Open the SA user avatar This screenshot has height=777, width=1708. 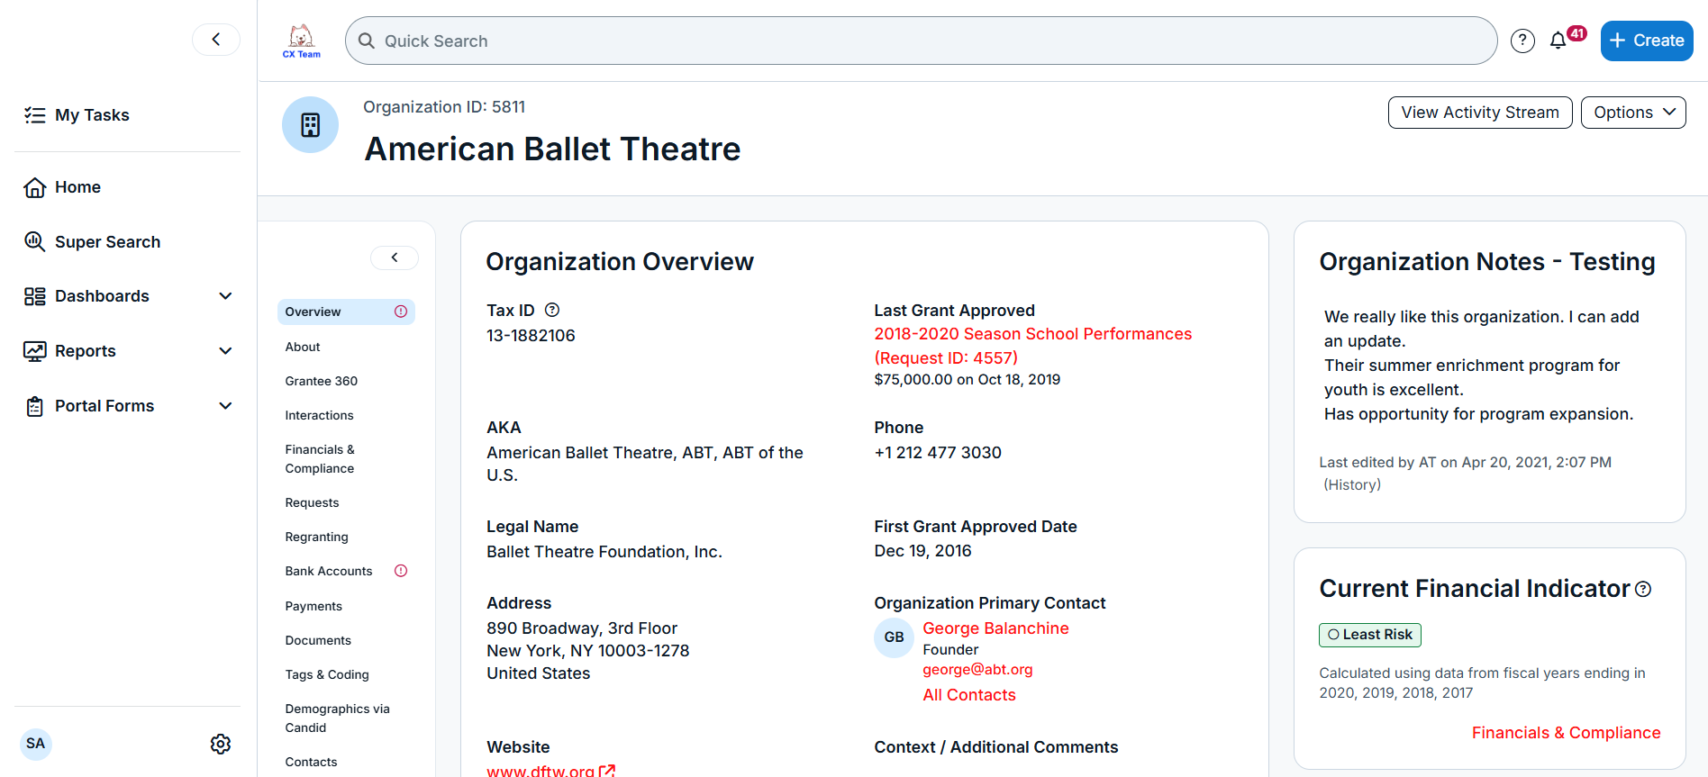coord(36,744)
